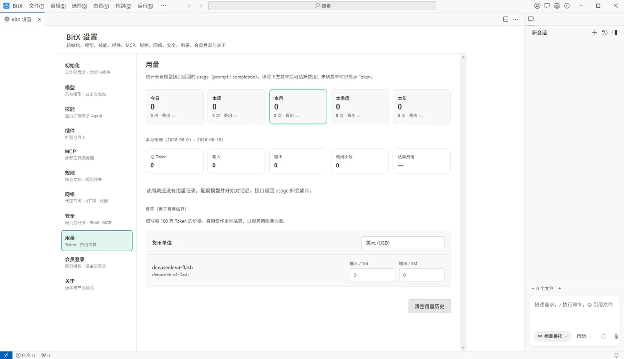Open the 会员登录 settings section

pyautogui.click(x=97, y=262)
